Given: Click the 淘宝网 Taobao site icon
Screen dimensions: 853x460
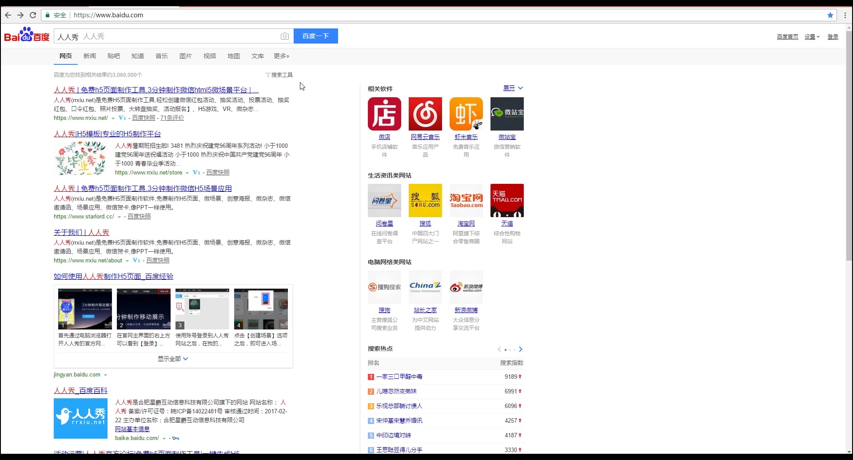Looking at the screenshot, I should tap(466, 200).
